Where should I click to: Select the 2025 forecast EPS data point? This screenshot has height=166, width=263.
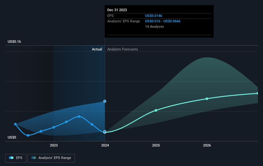click(156, 110)
